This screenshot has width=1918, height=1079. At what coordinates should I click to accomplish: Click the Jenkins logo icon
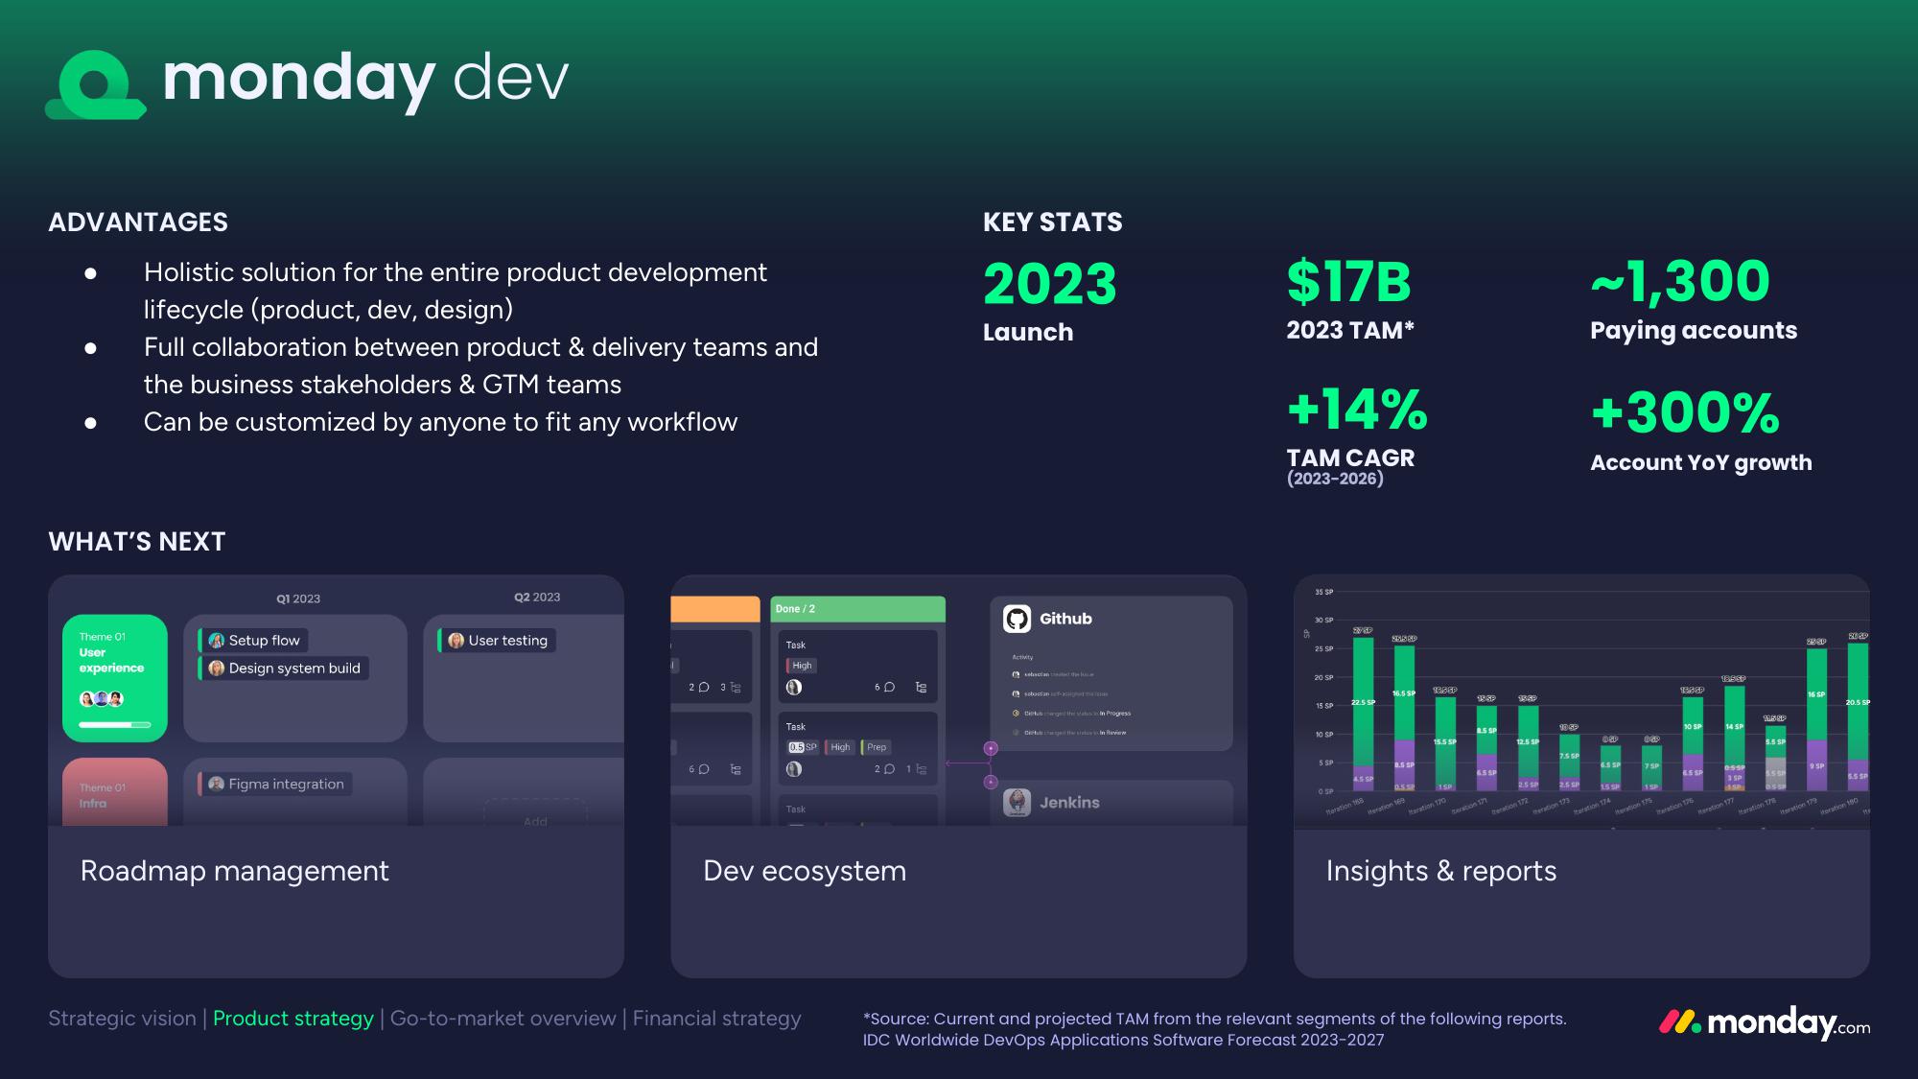tap(1017, 803)
